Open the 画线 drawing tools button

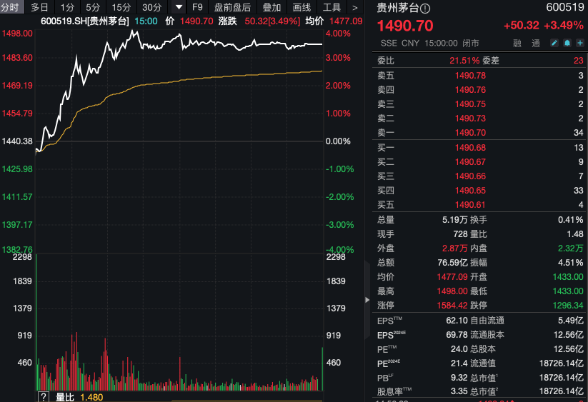tap(302, 7)
